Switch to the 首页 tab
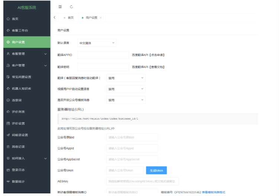The image size is (279, 196). tap(69, 17)
